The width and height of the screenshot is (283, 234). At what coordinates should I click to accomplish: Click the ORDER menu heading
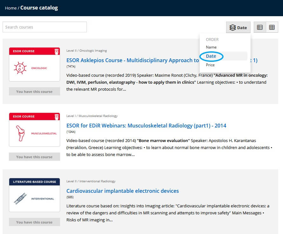212,40
